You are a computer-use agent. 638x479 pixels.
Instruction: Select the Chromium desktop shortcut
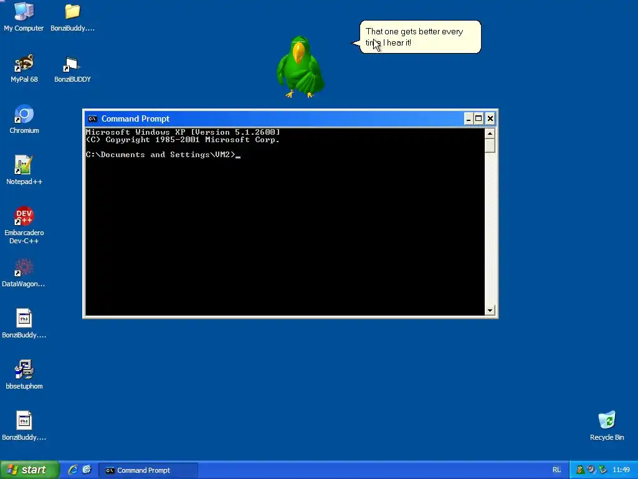(24, 119)
